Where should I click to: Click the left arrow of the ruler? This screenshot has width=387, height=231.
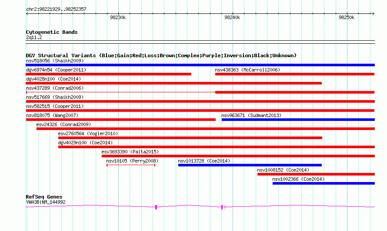point(27,14)
